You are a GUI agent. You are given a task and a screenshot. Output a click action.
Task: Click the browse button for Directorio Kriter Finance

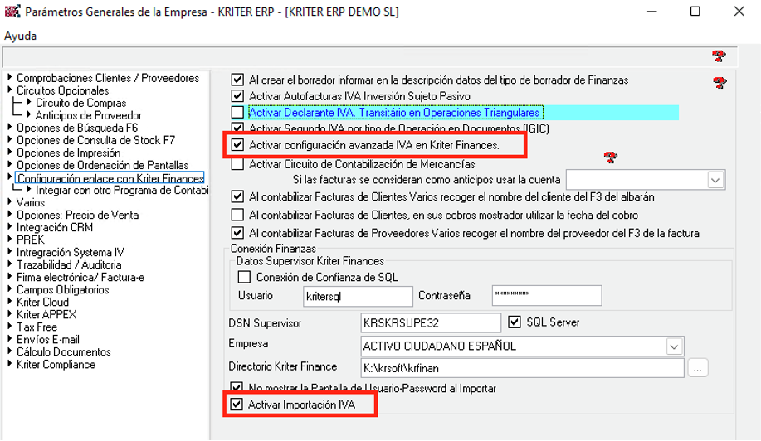(697, 368)
